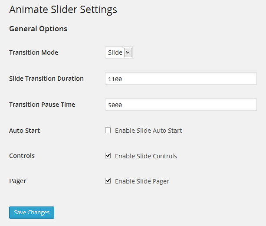Image resolution: width=266 pixels, height=226 pixels.
Task: Click the "Enable Slide Controls" label text
Action: (146, 156)
